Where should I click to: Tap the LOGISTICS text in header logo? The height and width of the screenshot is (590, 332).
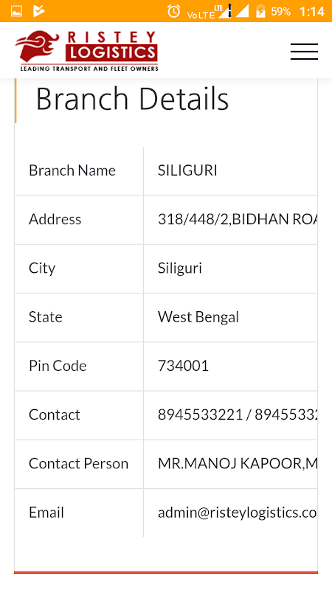tap(111, 52)
